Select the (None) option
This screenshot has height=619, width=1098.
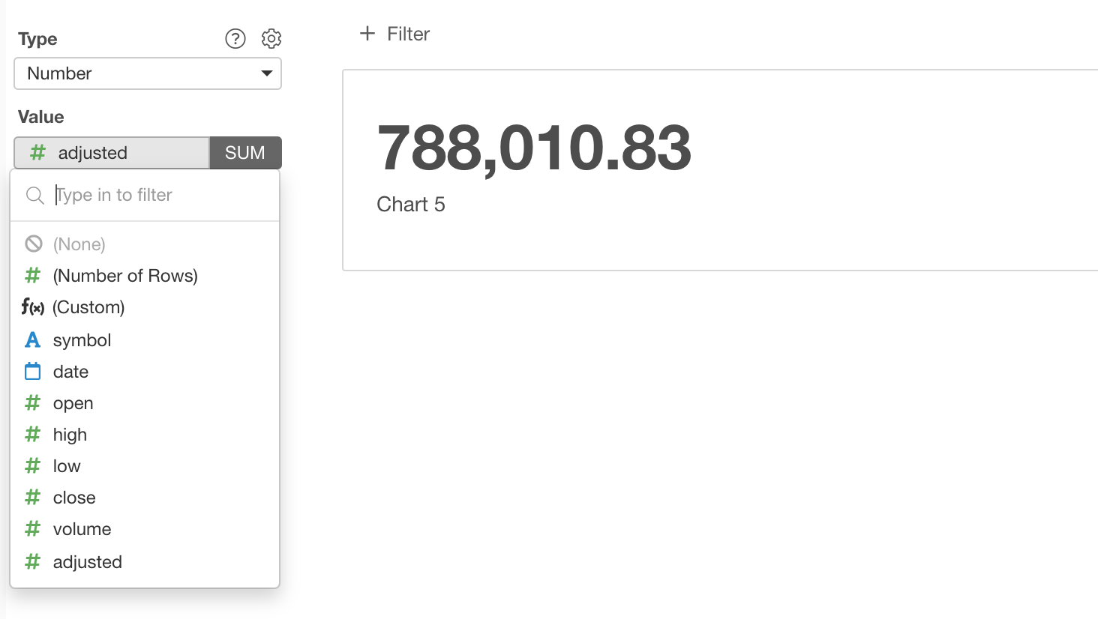click(x=79, y=244)
